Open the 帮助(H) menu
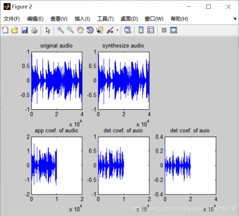The height and width of the screenshot is (216, 239). click(x=179, y=19)
